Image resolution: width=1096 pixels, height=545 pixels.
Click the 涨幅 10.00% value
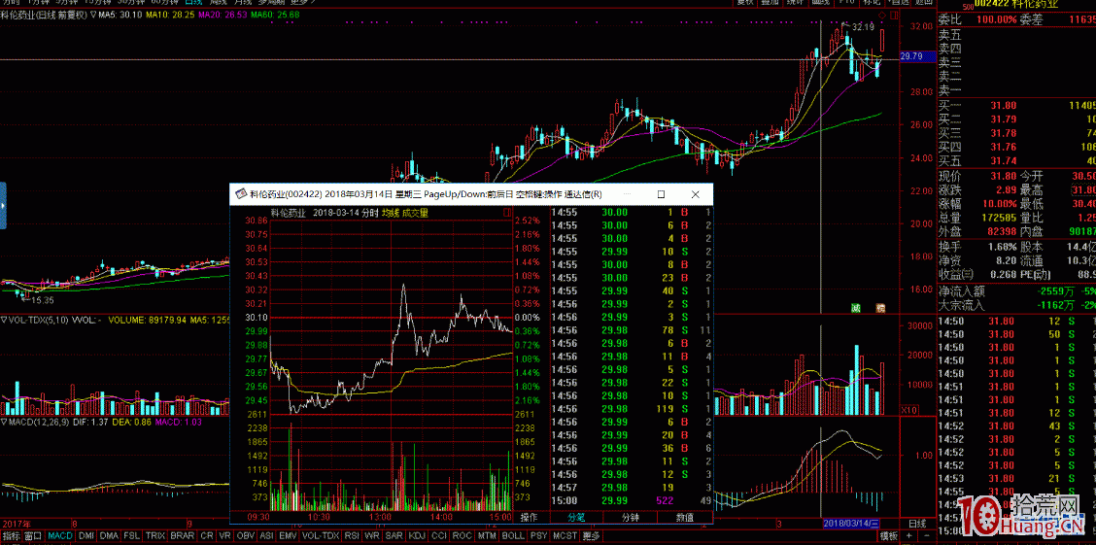[1001, 203]
